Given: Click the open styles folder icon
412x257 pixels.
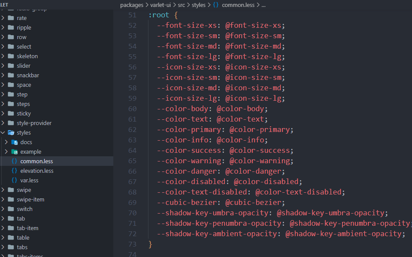Looking at the screenshot, I should pyautogui.click(x=11, y=132).
